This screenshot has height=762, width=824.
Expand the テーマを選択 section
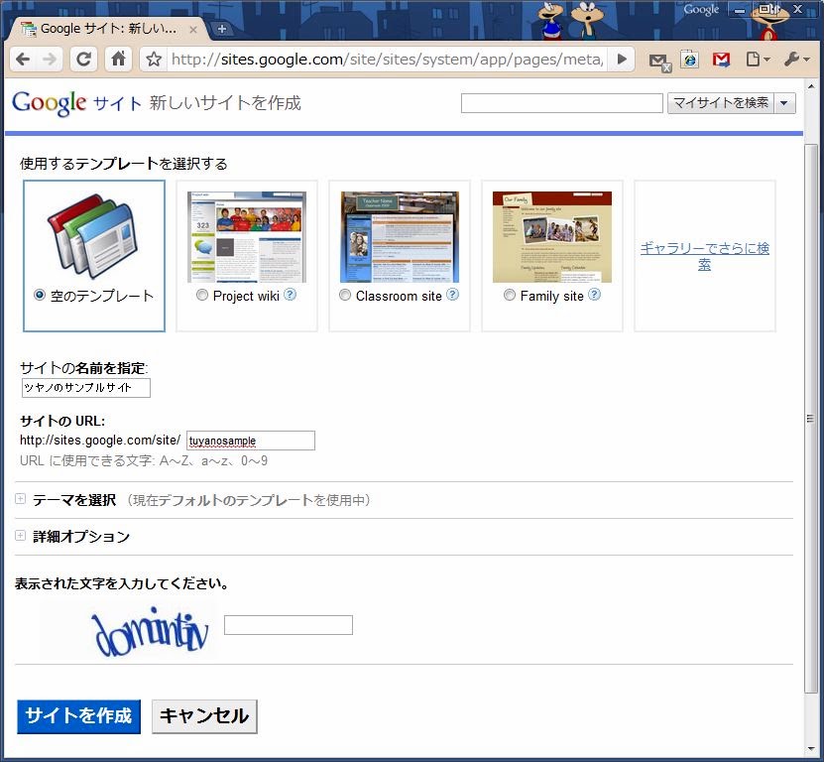(x=20, y=499)
